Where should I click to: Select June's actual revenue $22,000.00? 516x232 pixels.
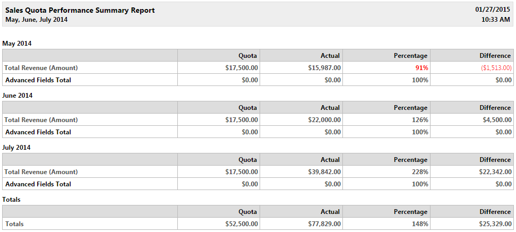(324, 120)
